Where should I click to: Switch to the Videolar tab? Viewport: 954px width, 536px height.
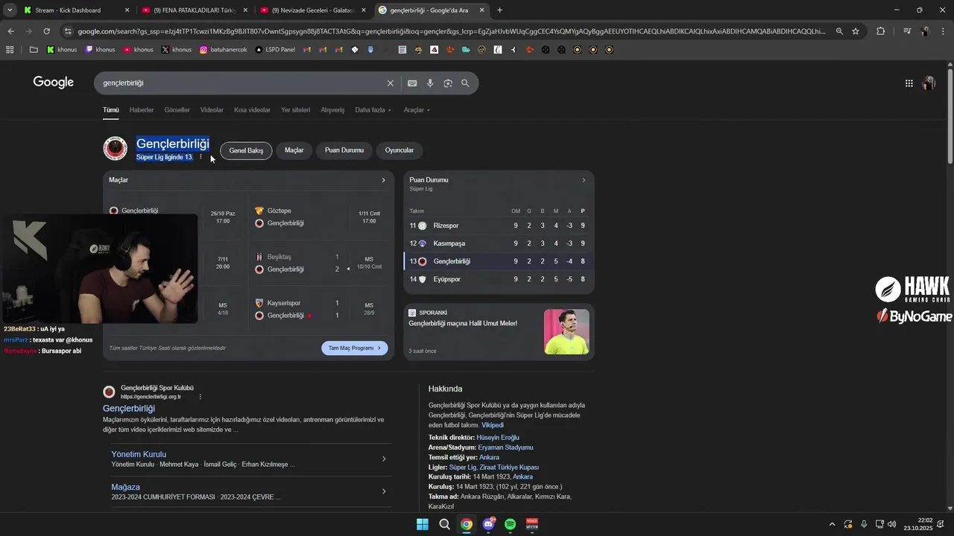212,110
